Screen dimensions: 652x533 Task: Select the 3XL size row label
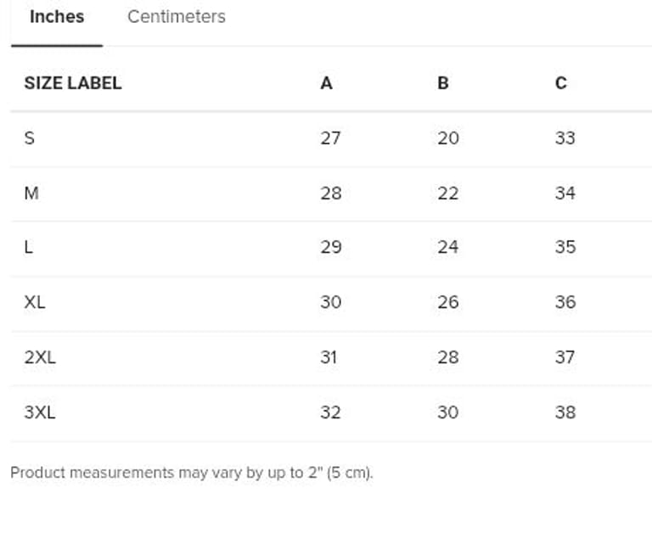pos(40,412)
